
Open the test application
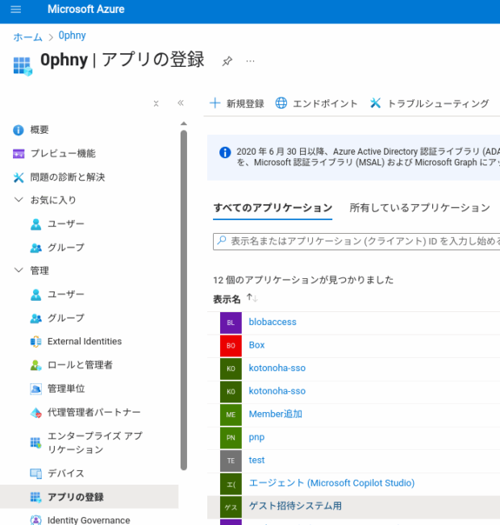pyautogui.click(x=256, y=460)
